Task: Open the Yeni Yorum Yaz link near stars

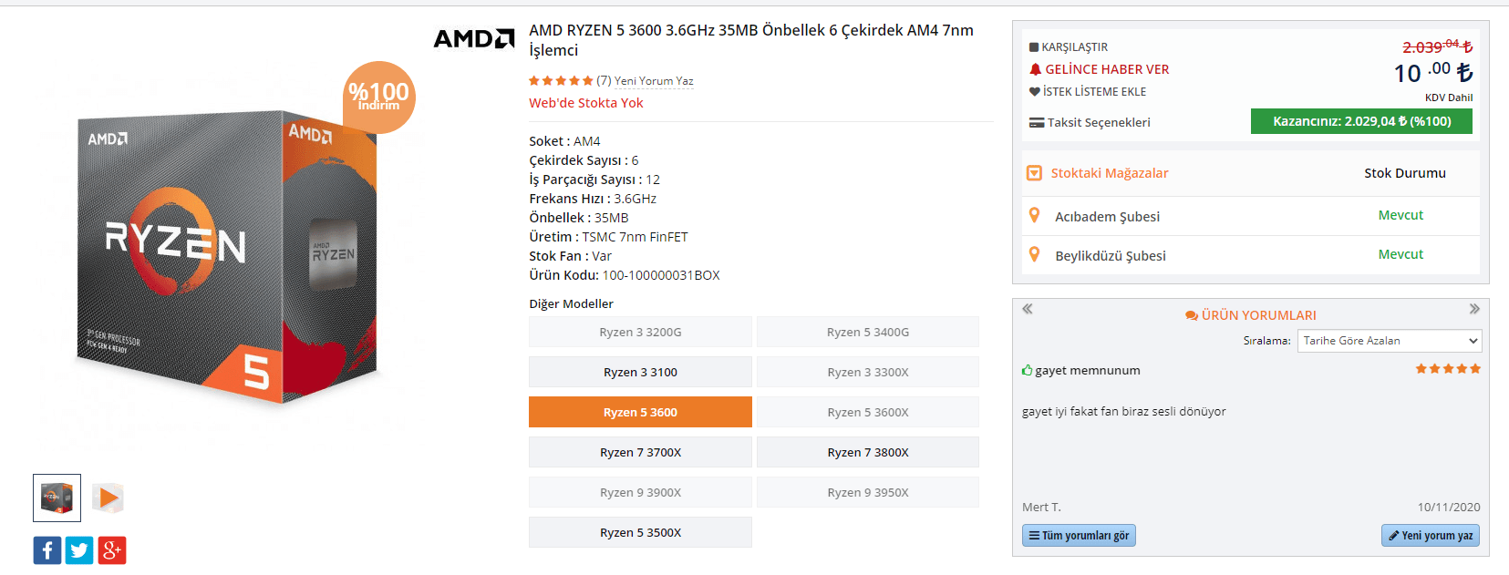Action: tap(654, 81)
